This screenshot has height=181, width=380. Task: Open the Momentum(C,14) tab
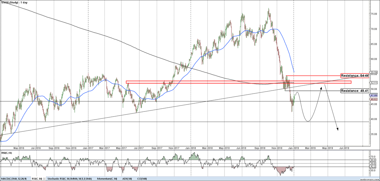107,179
